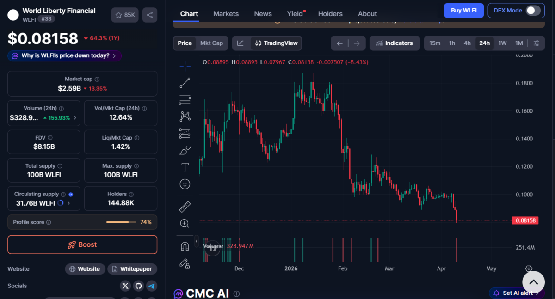
Task: Toggle the magnet snap mode
Action: (185, 247)
